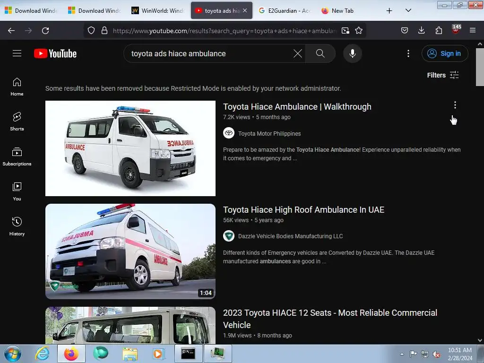484x363 pixels.
Task: Click the white Hiace ambulance thumbnail
Action: click(x=130, y=148)
